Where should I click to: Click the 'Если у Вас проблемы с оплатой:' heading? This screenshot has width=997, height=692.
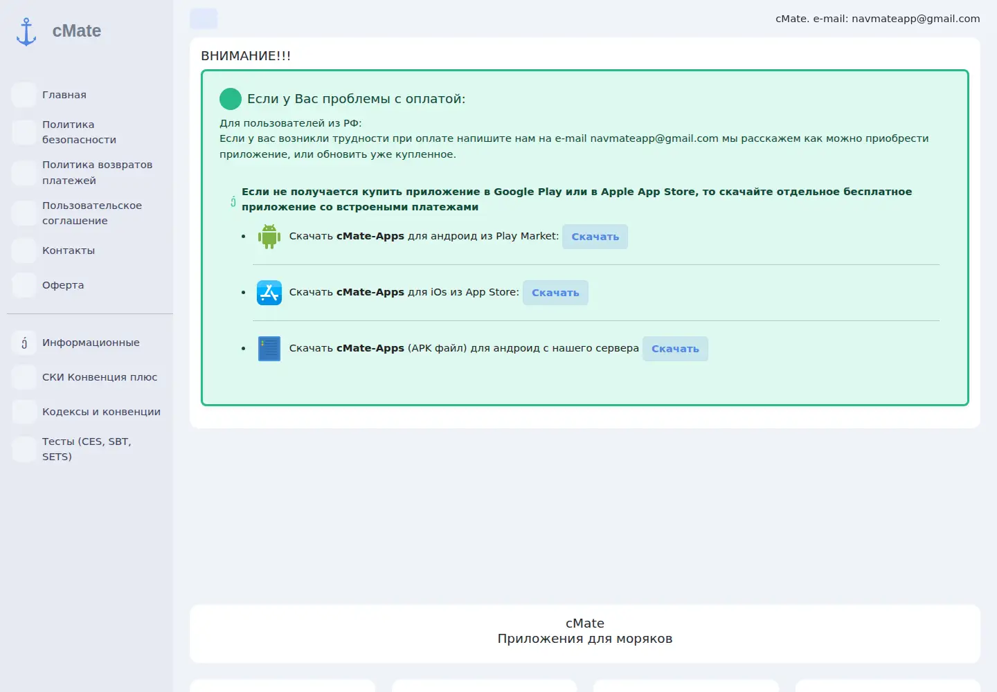pyautogui.click(x=356, y=99)
